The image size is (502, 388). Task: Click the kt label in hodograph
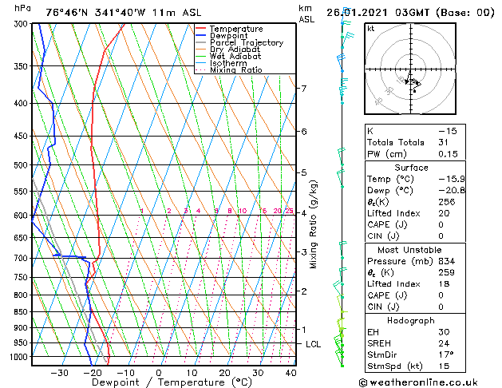pos(371,29)
